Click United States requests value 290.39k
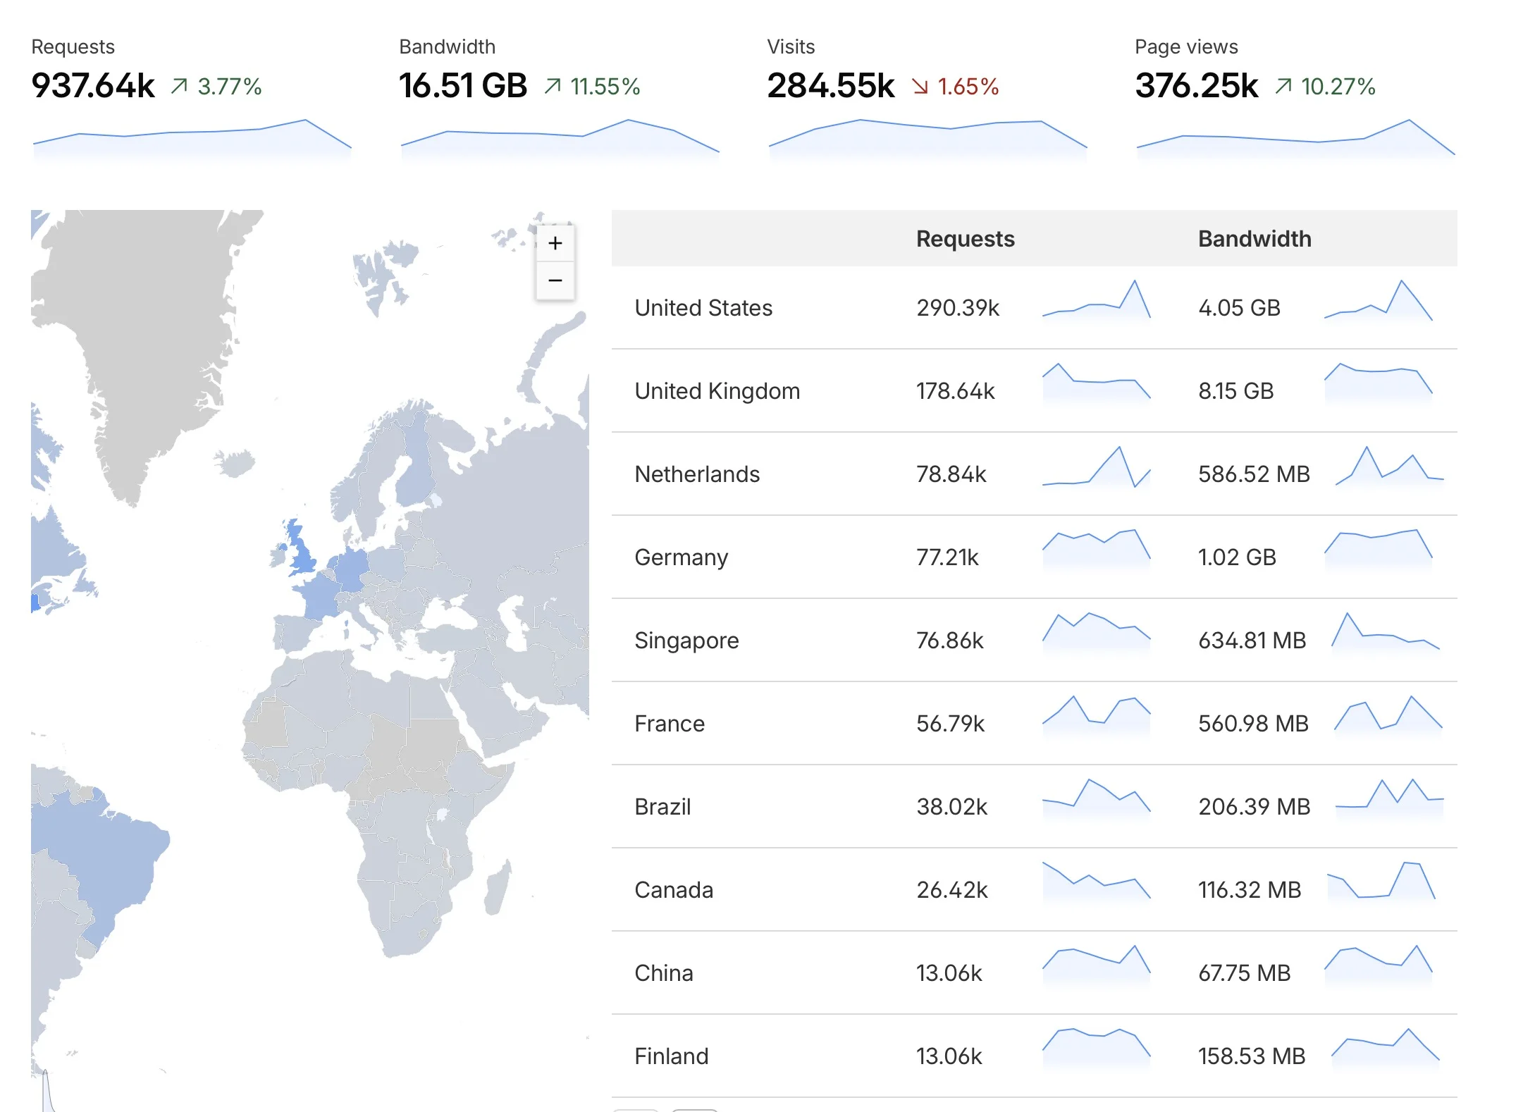 (x=958, y=308)
